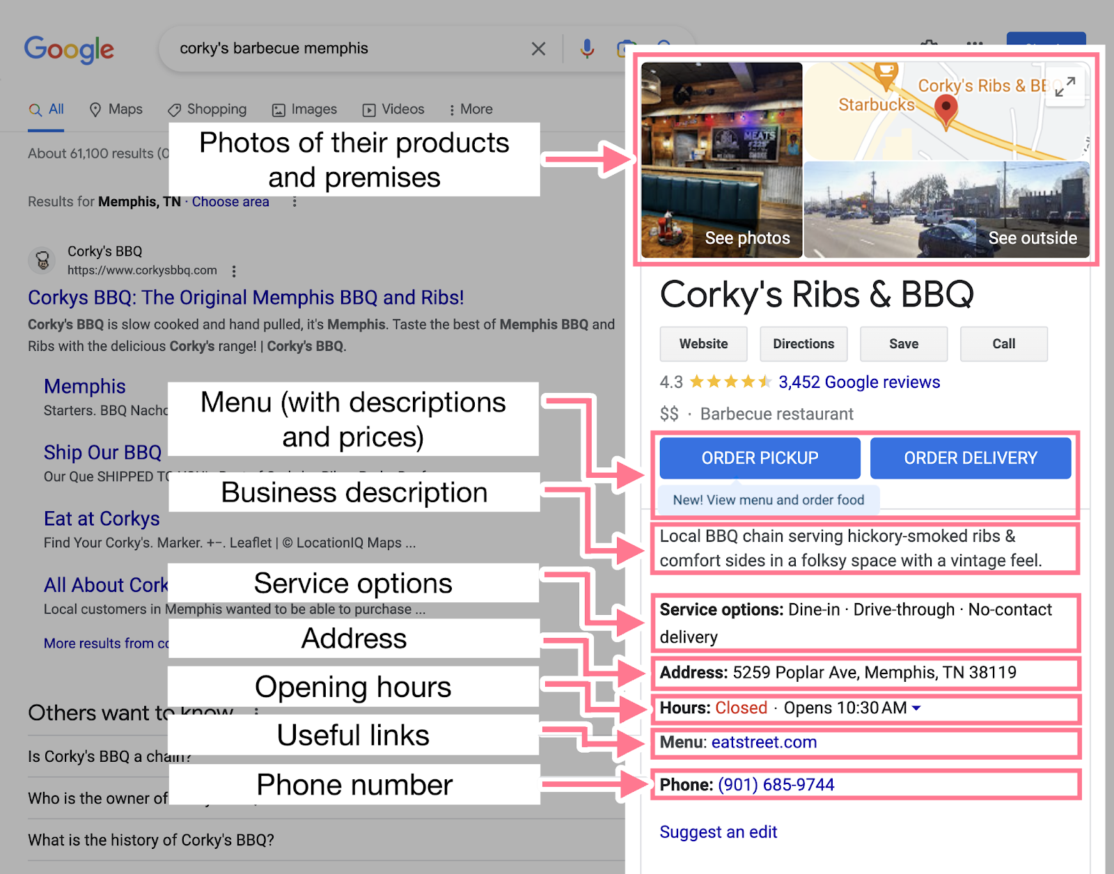Click the Choose area link

[230, 202]
